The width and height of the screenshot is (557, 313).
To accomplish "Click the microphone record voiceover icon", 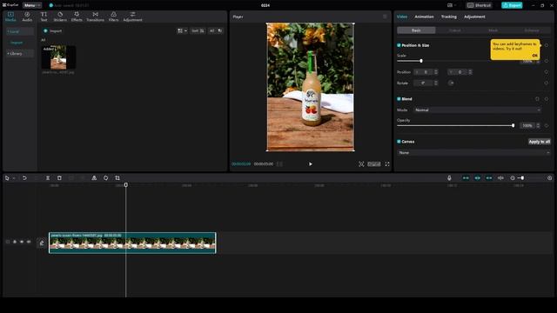I will coord(449,177).
